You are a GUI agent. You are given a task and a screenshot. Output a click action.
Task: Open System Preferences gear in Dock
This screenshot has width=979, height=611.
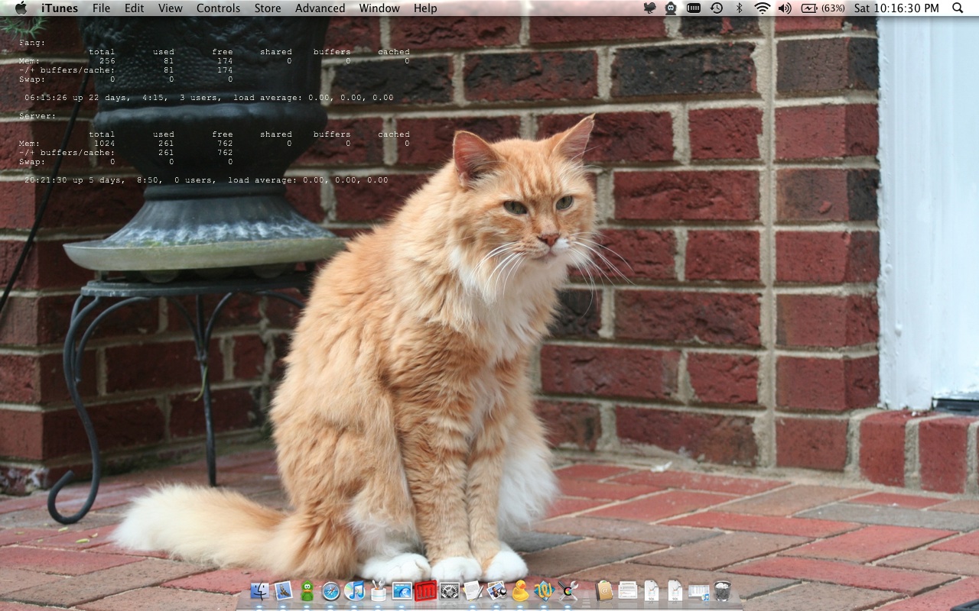click(450, 590)
